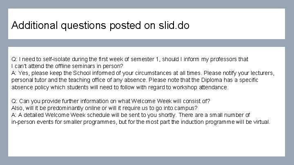This screenshot has height=165, width=294.
Task: Click the blank line between the two Q&A blocks
Action: pos(147,94)
